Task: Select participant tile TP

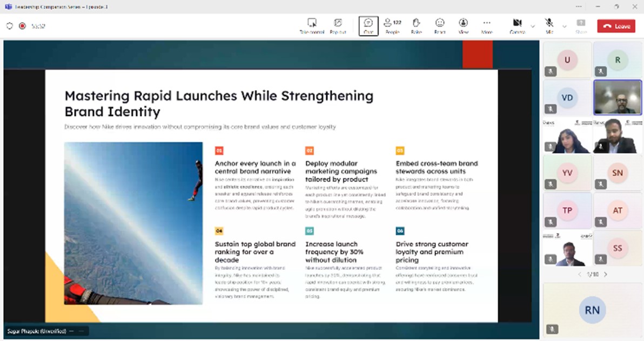Action: [567, 210]
